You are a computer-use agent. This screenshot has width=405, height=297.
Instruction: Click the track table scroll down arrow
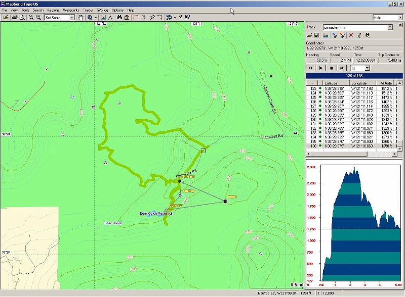tap(399, 149)
